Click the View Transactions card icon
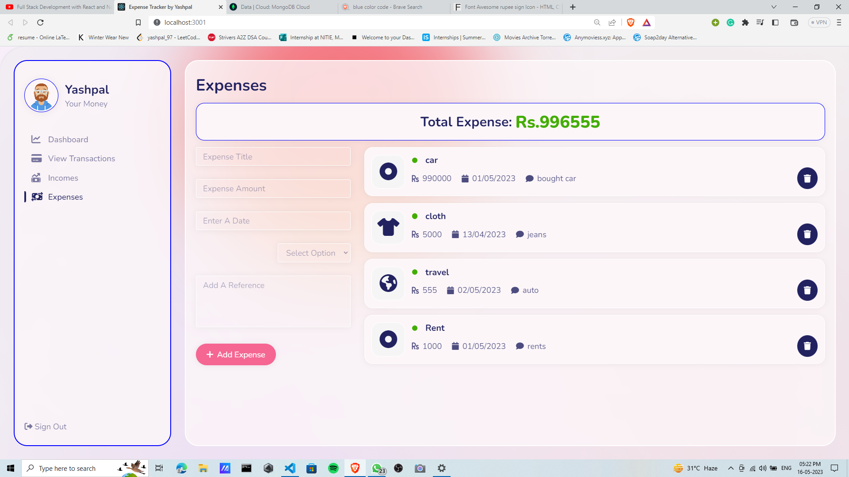Image resolution: width=849 pixels, height=477 pixels. tap(36, 158)
